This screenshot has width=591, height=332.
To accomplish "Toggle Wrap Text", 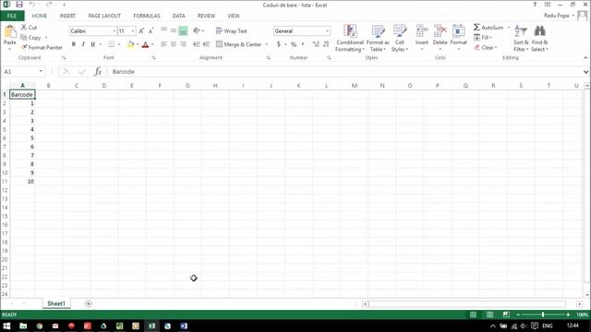I will click(x=232, y=30).
